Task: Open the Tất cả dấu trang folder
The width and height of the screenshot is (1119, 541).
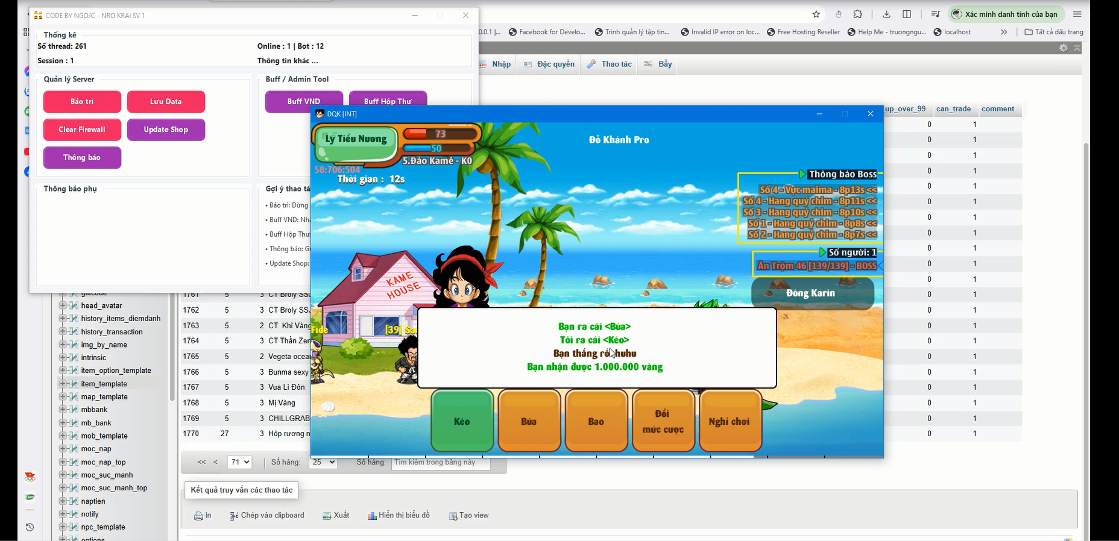Action: coord(1054,32)
